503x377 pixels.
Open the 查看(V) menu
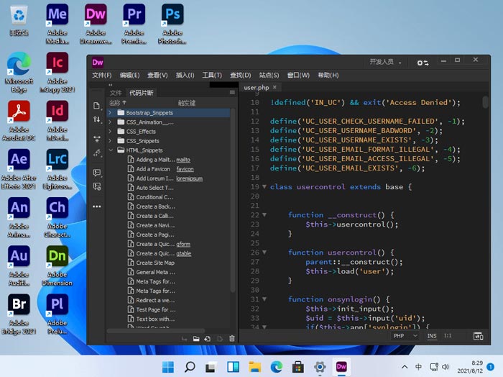tap(157, 75)
